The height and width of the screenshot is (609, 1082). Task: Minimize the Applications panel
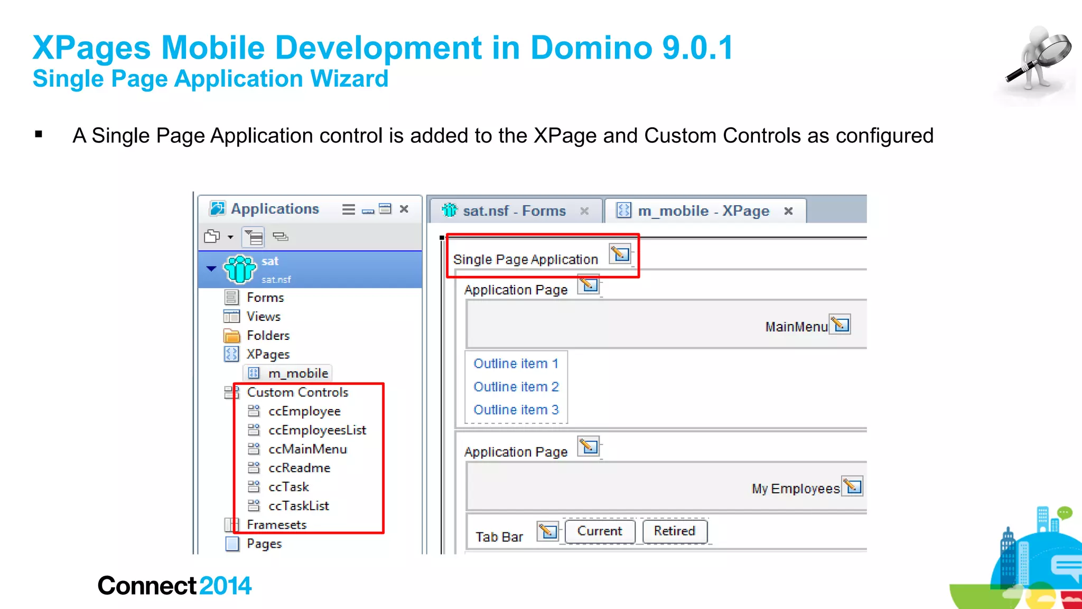pos(368,211)
